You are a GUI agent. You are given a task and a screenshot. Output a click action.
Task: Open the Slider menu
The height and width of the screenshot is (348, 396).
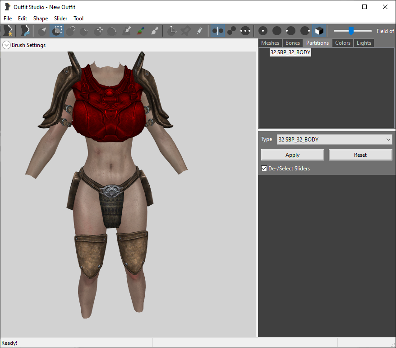[60, 19]
